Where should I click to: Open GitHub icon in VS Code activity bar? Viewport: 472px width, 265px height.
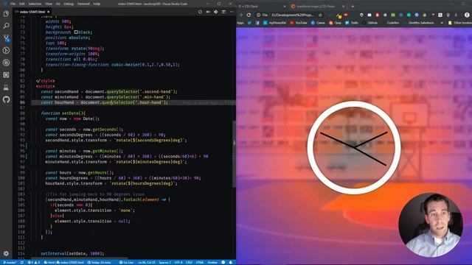click(x=6, y=99)
